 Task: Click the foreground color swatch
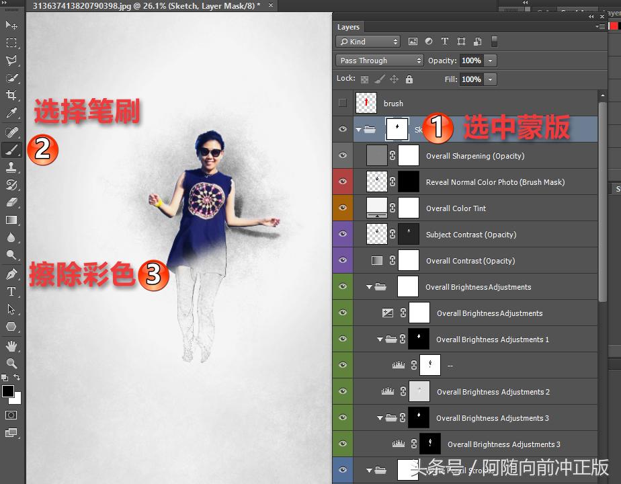(8, 391)
